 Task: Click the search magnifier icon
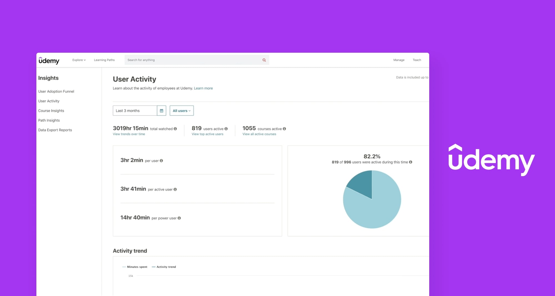[x=264, y=60]
